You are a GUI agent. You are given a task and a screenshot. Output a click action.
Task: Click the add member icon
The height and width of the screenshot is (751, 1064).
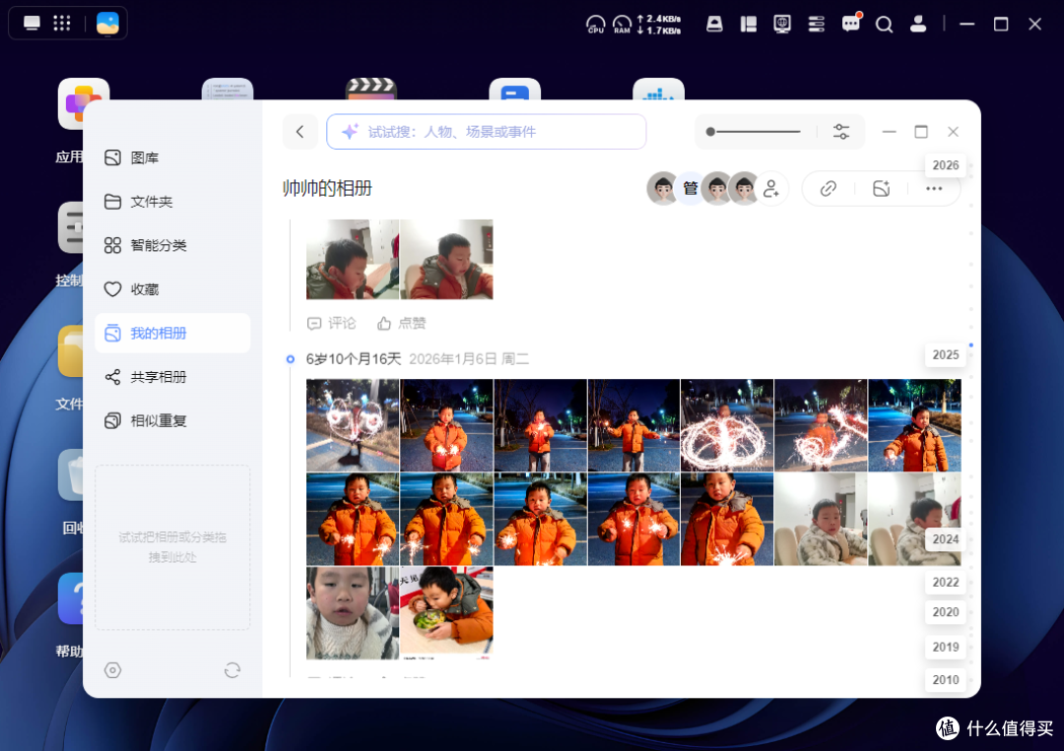click(x=770, y=188)
